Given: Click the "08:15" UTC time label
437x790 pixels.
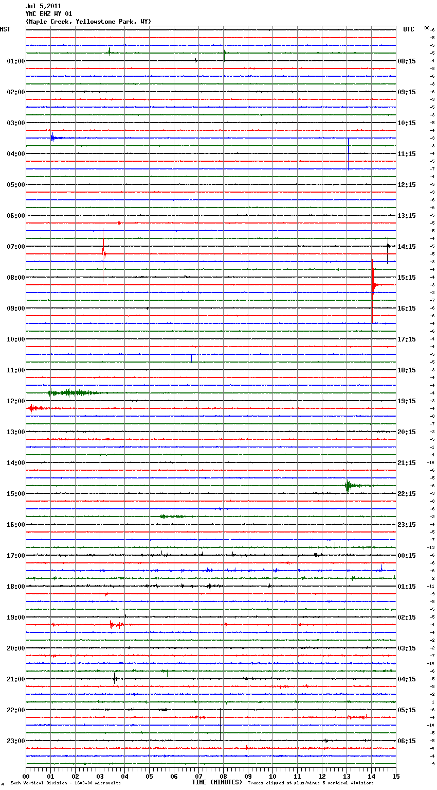Looking at the screenshot, I should [407, 61].
